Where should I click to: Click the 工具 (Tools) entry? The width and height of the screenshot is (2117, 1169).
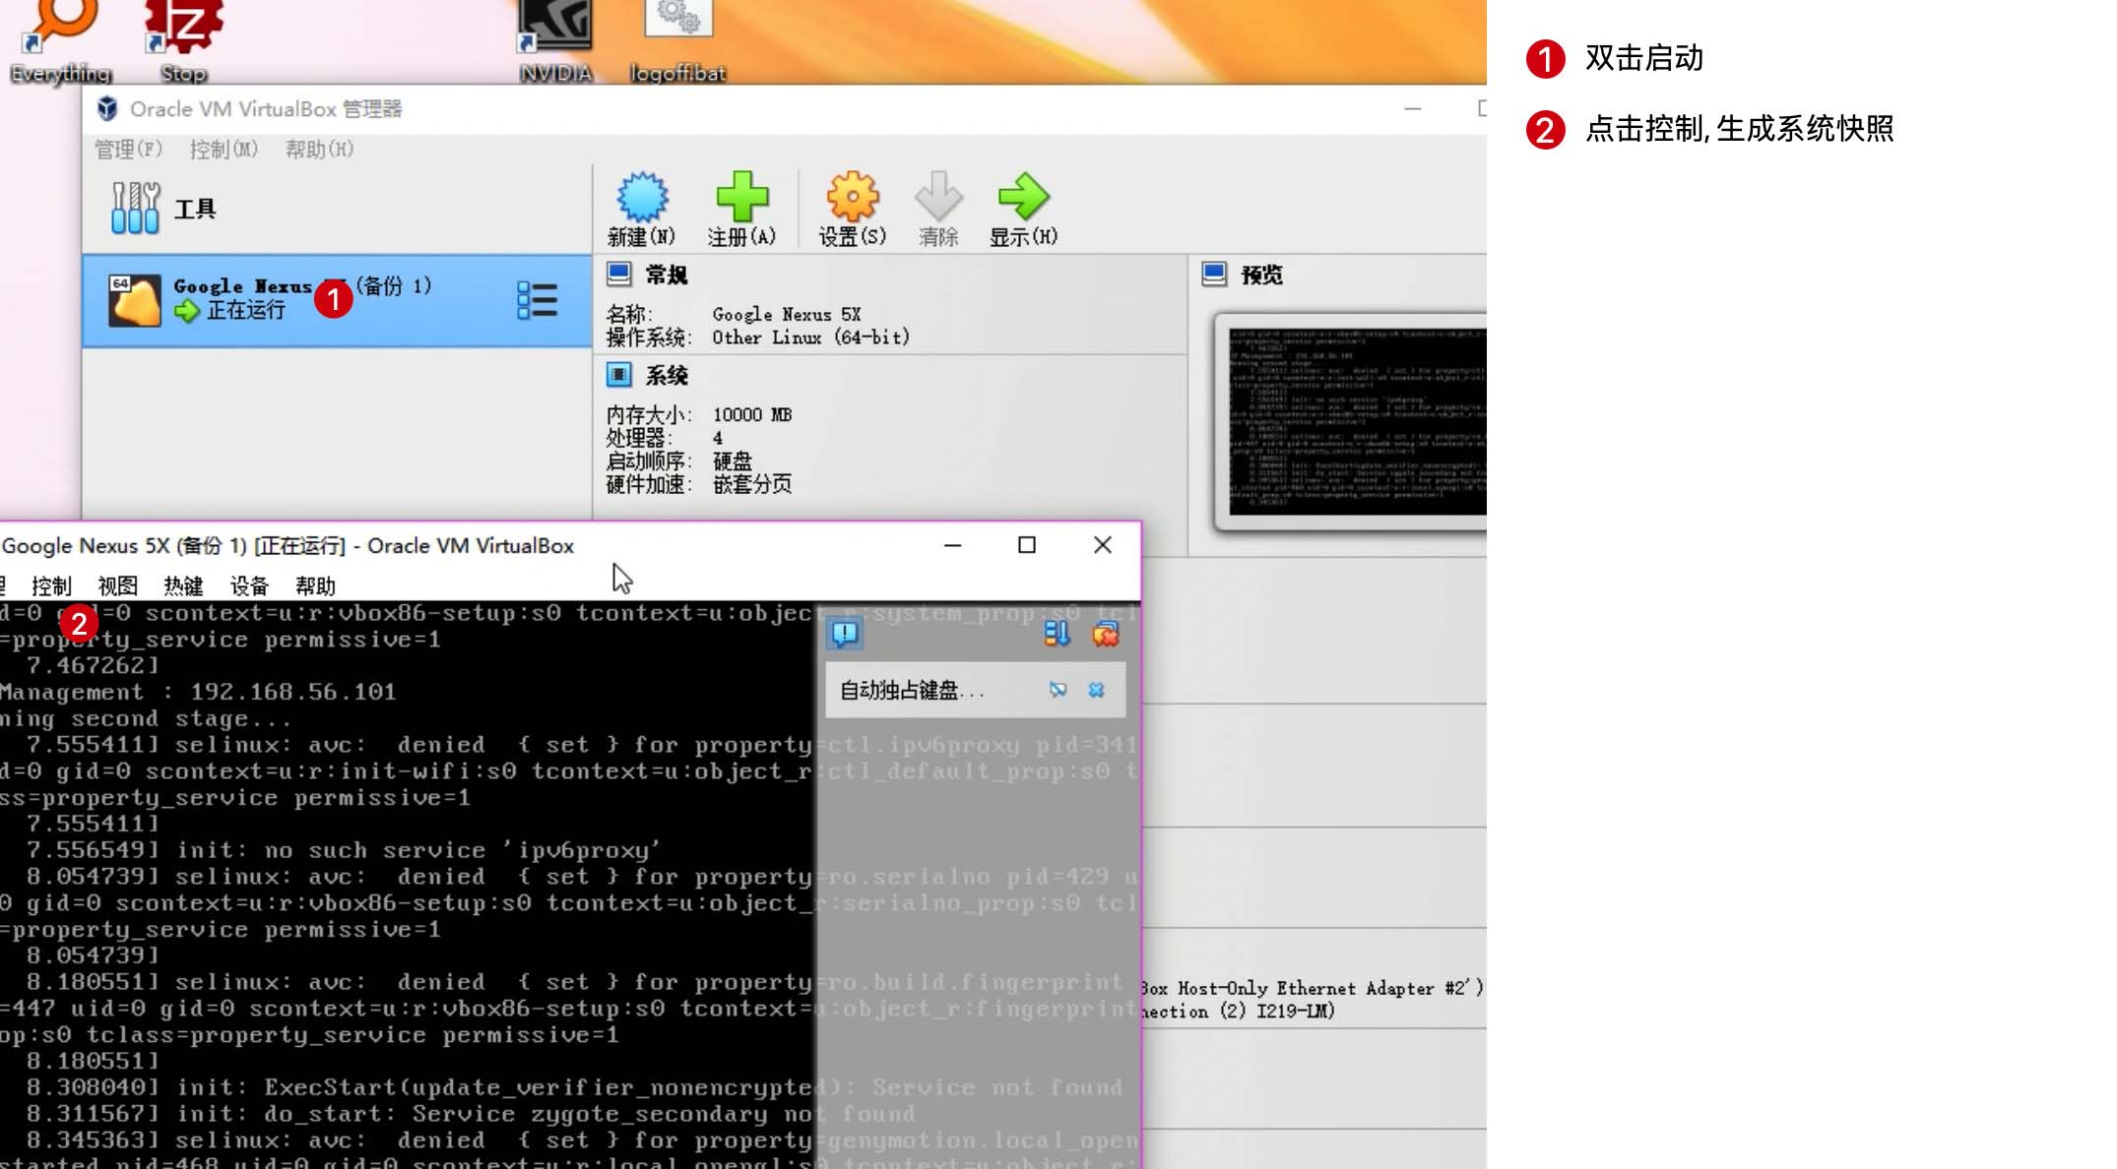coord(194,209)
